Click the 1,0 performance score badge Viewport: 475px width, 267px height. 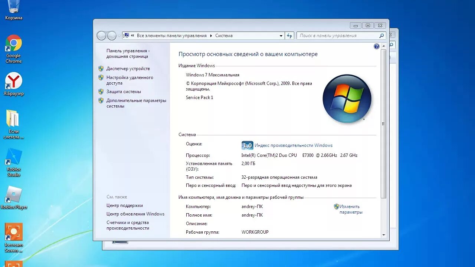click(x=247, y=145)
